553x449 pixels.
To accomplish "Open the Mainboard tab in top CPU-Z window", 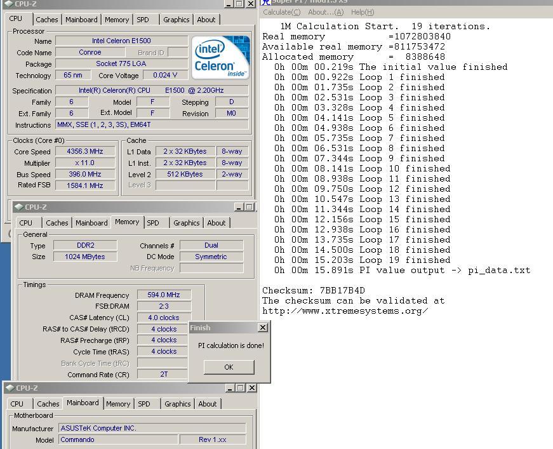I will [81, 20].
